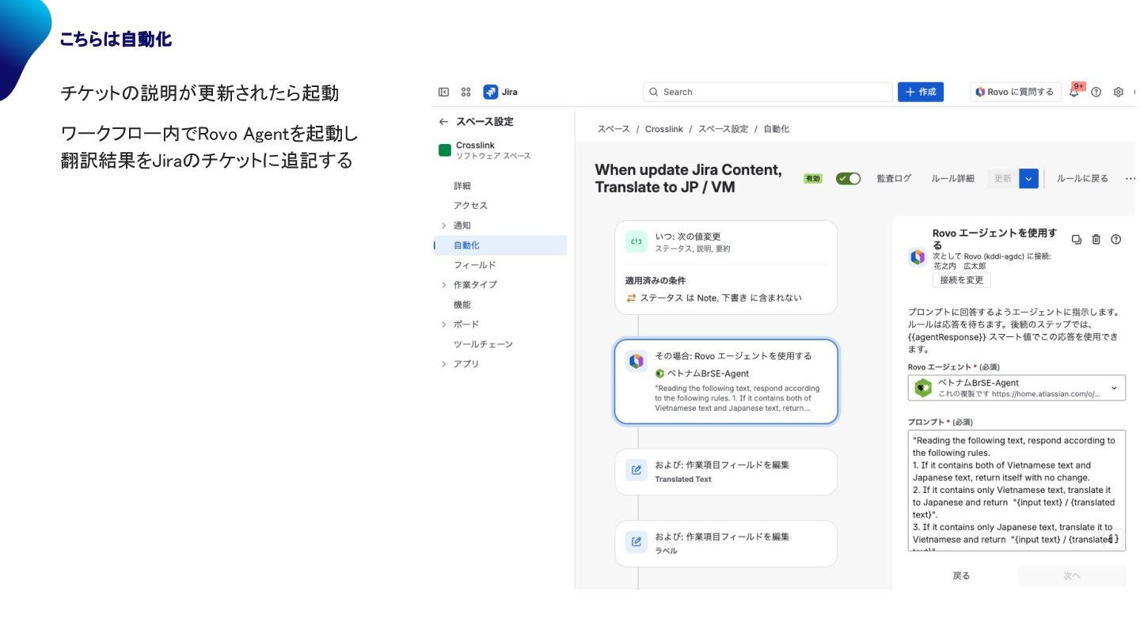
Task: Open the 監査ログ link
Action: click(x=894, y=179)
